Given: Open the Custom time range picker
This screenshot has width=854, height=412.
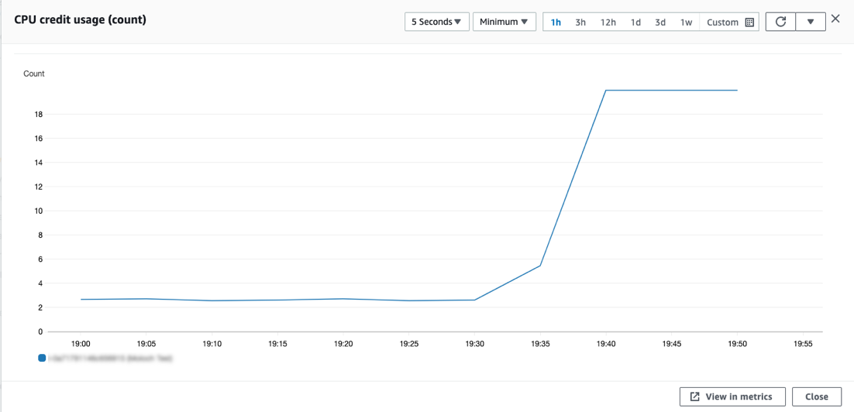Looking at the screenshot, I should (730, 22).
